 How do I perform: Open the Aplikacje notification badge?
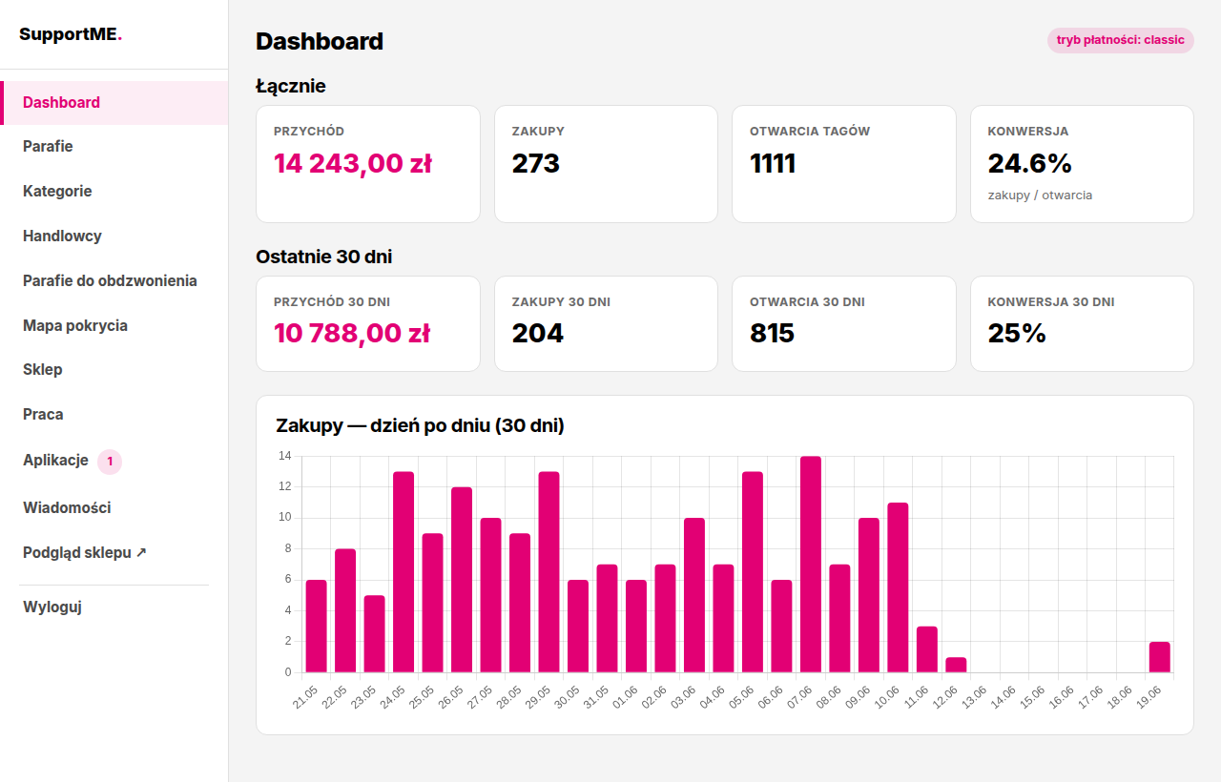pos(110,462)
